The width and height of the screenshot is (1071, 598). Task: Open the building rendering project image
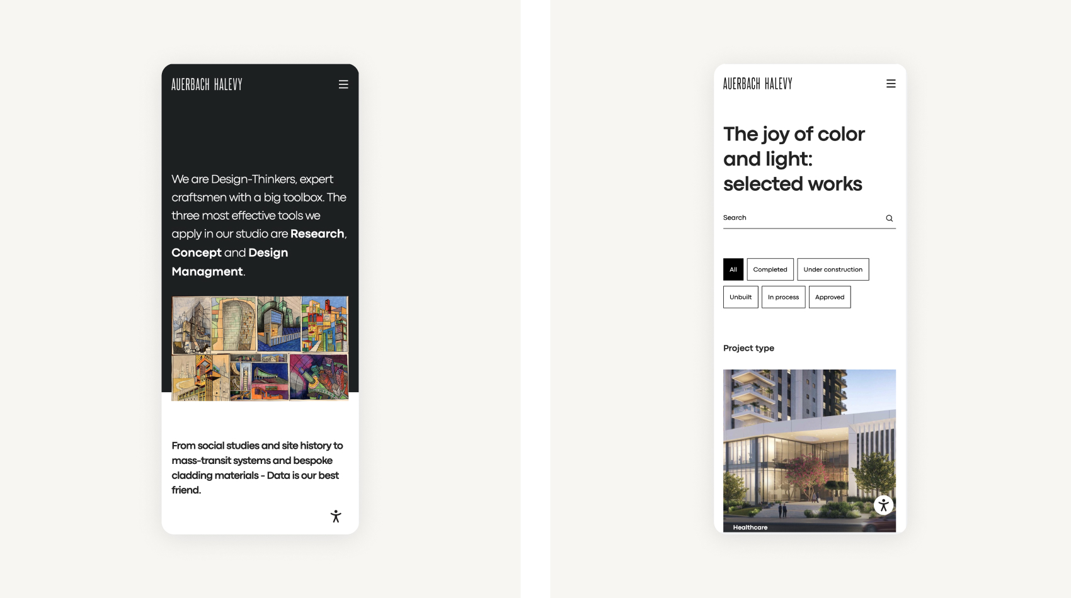tap(809, 441)
